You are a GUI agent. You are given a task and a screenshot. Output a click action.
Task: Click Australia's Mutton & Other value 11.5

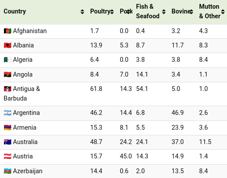tap(205, 142)
